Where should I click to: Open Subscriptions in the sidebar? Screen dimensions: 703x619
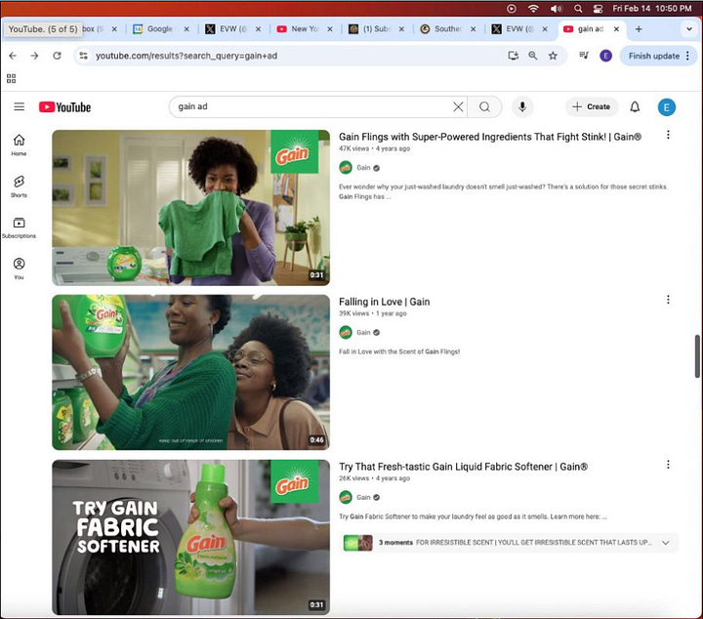click(x=19, y=227)
